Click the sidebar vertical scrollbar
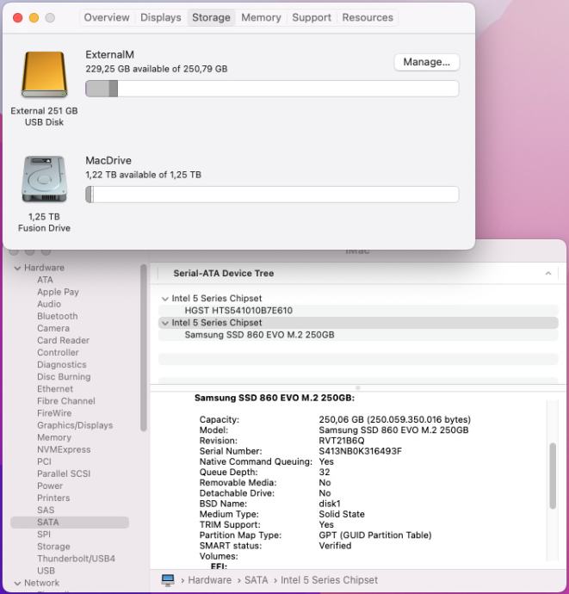The image size is (569, 594). pos(143,348)
